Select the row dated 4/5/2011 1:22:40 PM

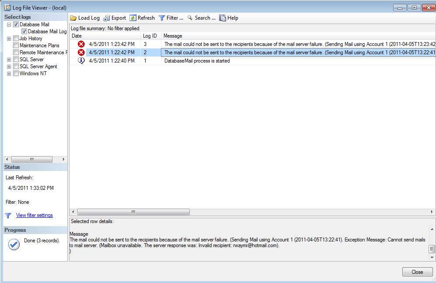tap(252, 61)
